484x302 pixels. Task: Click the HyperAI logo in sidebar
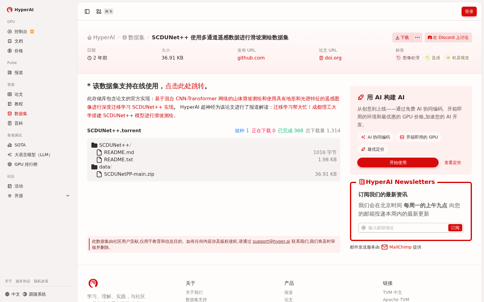tap(20, 10)
